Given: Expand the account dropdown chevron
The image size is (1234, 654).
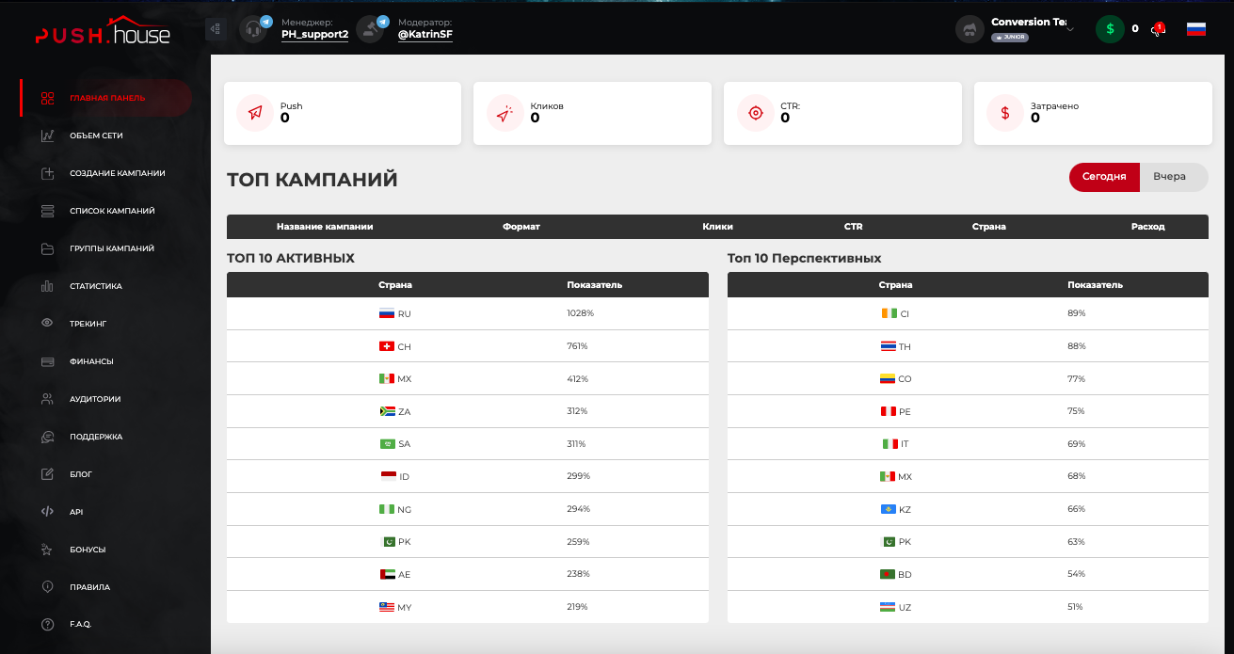Looking at the screenshot, I should (1069, 29).
